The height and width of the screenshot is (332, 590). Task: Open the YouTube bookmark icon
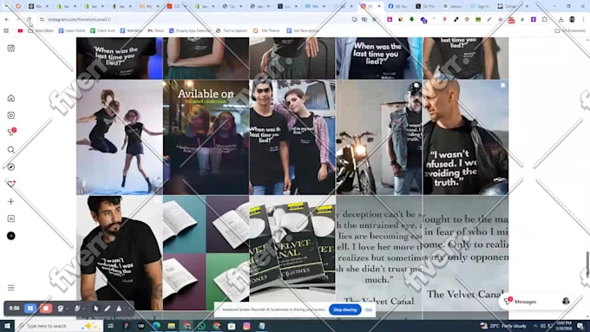coord(20,30)
